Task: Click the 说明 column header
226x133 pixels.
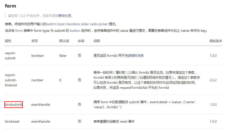Action: pos(97,41)
